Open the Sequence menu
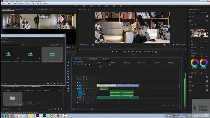The height and width of the screenshot is (118, 210). (x=21, y=3)
